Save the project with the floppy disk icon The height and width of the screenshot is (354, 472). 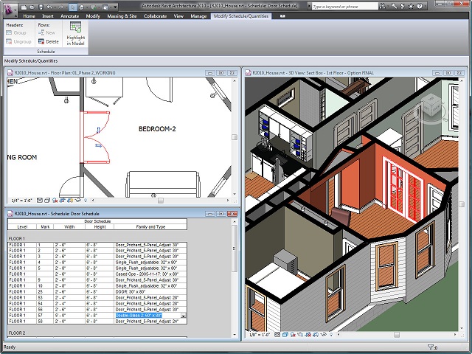tap(41, 7)
